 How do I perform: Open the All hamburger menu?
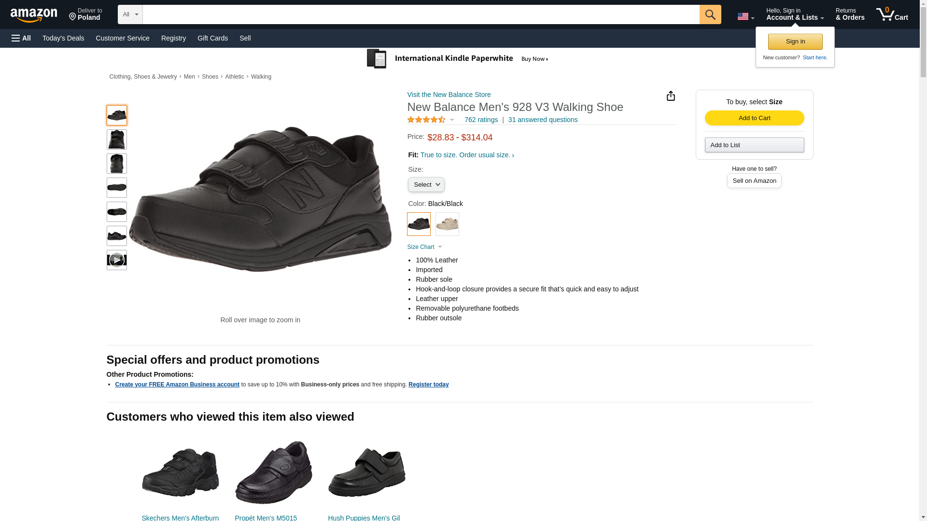tap(21, 38)
